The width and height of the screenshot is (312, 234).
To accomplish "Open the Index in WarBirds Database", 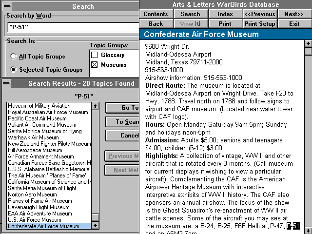I will tap(225, 14).
